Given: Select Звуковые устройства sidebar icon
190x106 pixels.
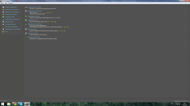Looking at the screenshot, I should 3,27.
